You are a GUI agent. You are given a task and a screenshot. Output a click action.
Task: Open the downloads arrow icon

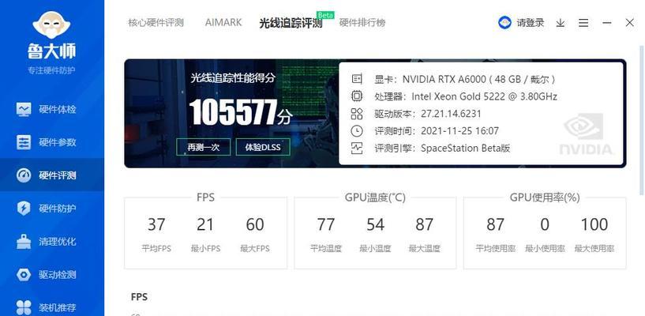pyautogui.click(x=560, y=23)
